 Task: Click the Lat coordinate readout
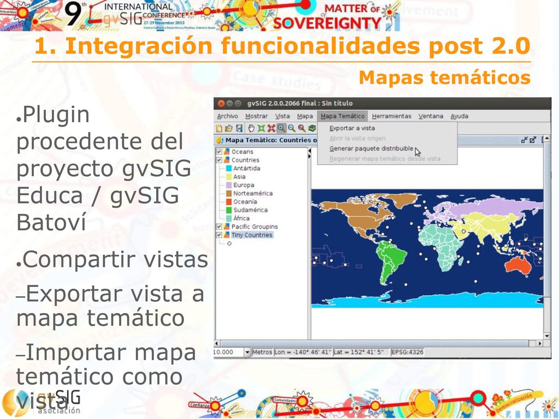361,352
